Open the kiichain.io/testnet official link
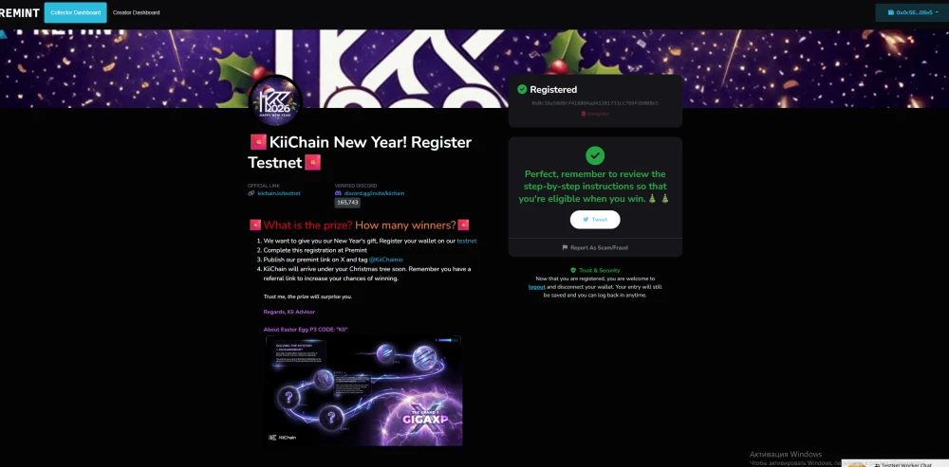Image resolution: width=949 pixels, height=467 pixels. pos(278,193)
